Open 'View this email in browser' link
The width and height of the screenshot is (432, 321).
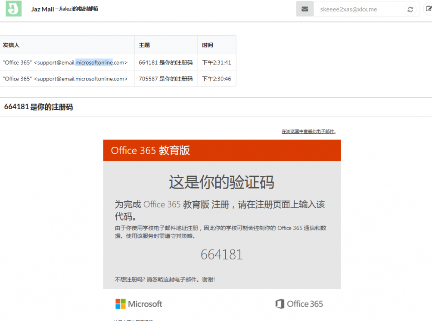point(308,132)
